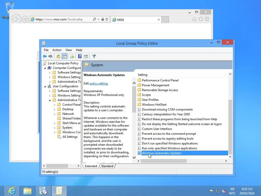The height and width of the screenshot is (196, 261).
Task: Click the VIE INTL language indicator
Action: pos(232,191)
